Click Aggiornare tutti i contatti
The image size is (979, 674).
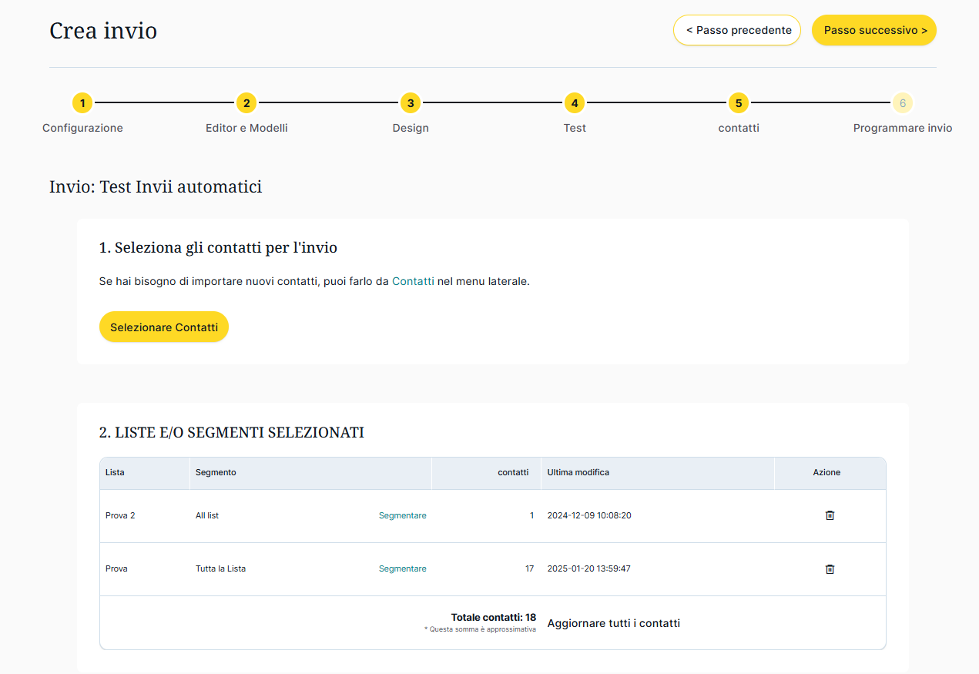coord(613,623)
